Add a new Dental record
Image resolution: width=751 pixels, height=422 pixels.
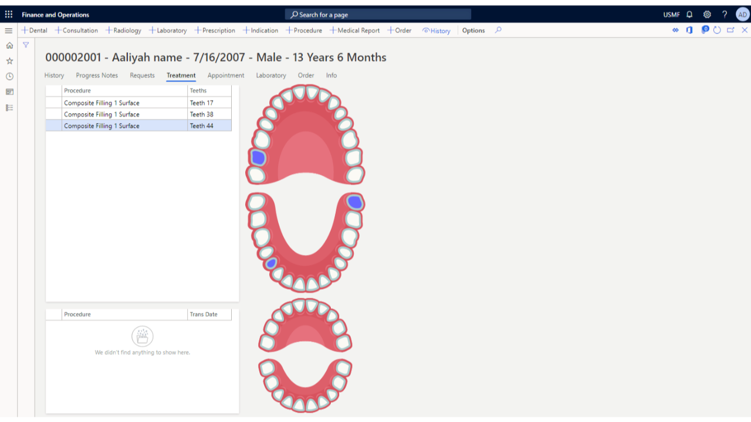tap(35, 30)
